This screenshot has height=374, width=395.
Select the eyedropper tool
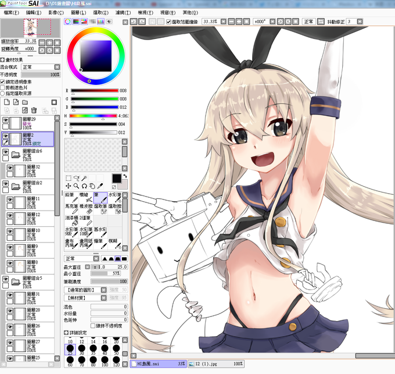click(x=100, y=186)
